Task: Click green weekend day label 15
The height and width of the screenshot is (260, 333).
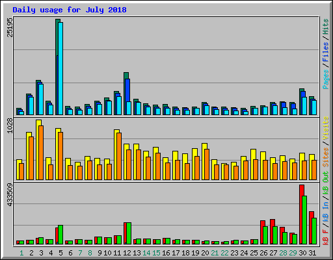Action: click(156, 253)
